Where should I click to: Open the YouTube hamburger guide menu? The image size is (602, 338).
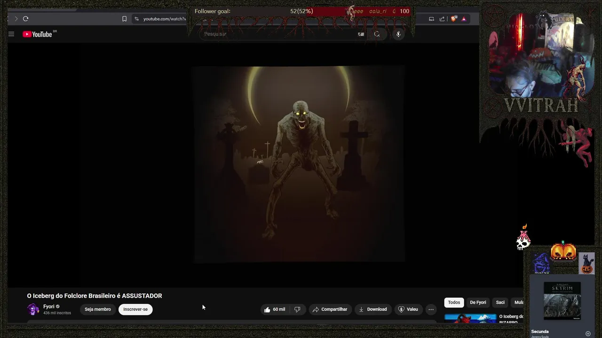[11, 34]
